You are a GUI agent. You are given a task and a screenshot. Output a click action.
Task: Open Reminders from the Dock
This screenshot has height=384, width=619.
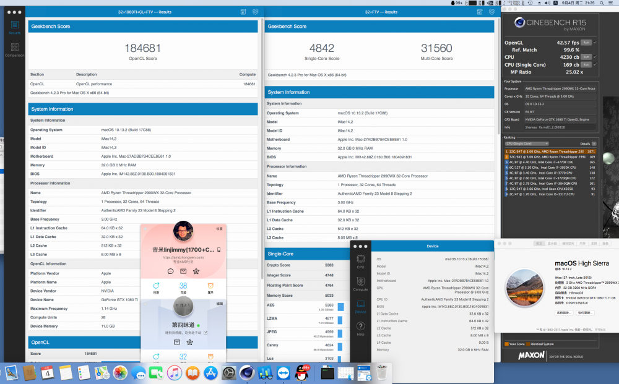[84, 373]
